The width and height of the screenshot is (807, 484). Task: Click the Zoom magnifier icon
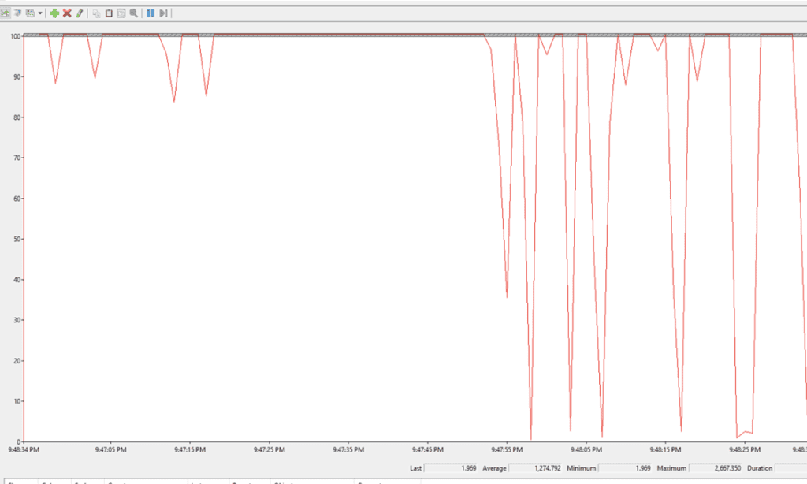click(x=134, y=13)
